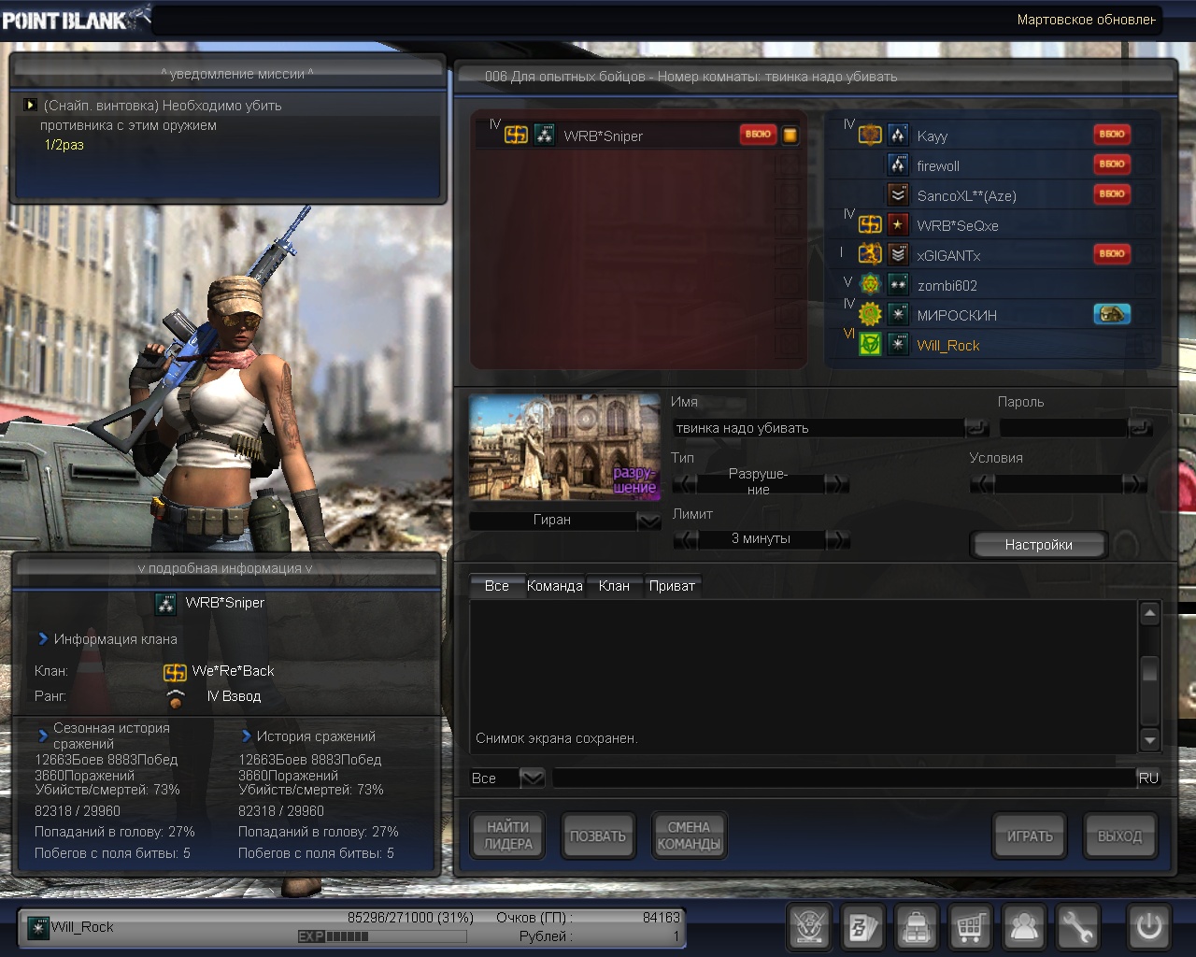This screenshot has height=957, width=1196.
Task: Open the backpack inventory
Action: pos(917,927)
